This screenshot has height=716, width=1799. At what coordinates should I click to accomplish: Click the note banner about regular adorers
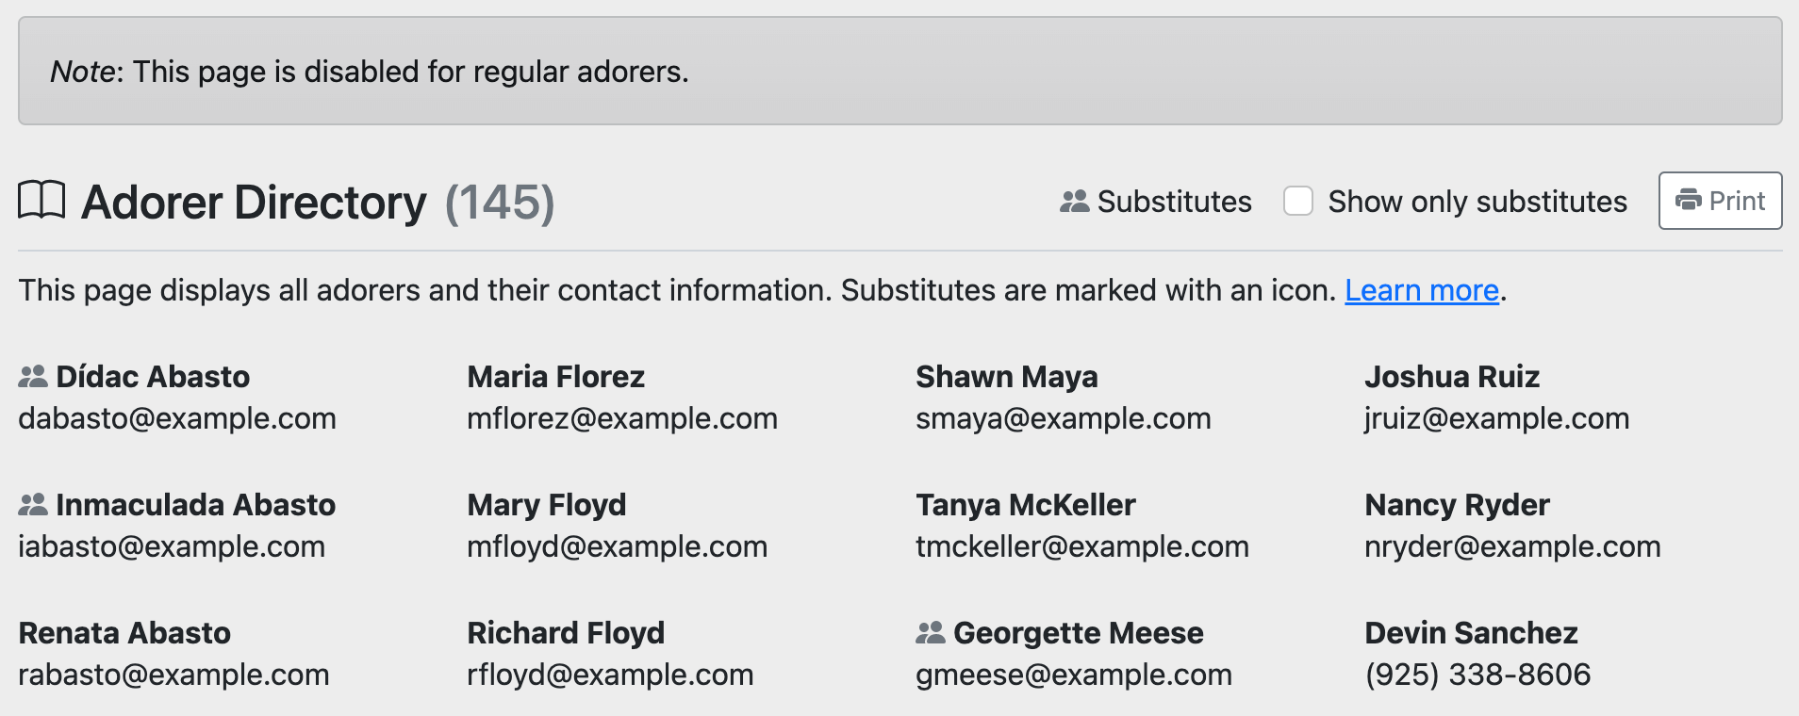tap(899, 72)
